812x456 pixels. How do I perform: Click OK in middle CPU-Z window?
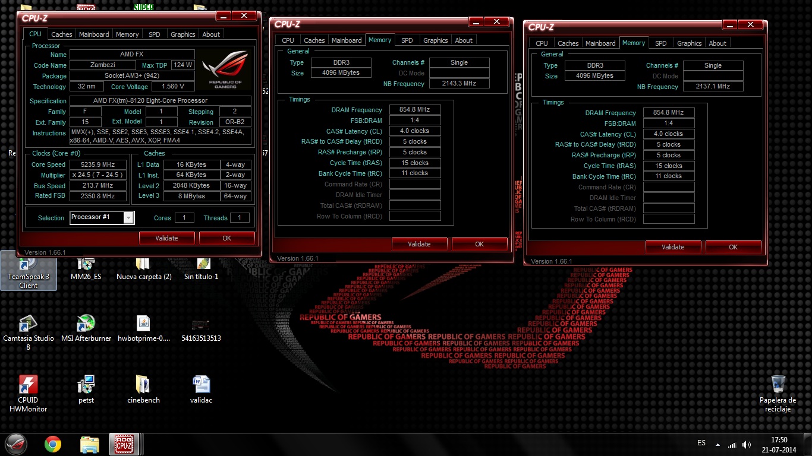[x=479, y=244]
